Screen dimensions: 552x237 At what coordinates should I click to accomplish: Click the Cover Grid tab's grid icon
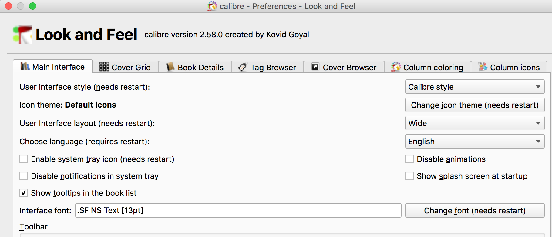pyautogui.click(x=104, y=67)
